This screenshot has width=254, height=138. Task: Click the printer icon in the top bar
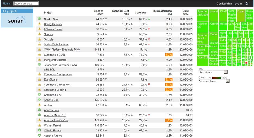pyautogui.click(x=246, y=4)
